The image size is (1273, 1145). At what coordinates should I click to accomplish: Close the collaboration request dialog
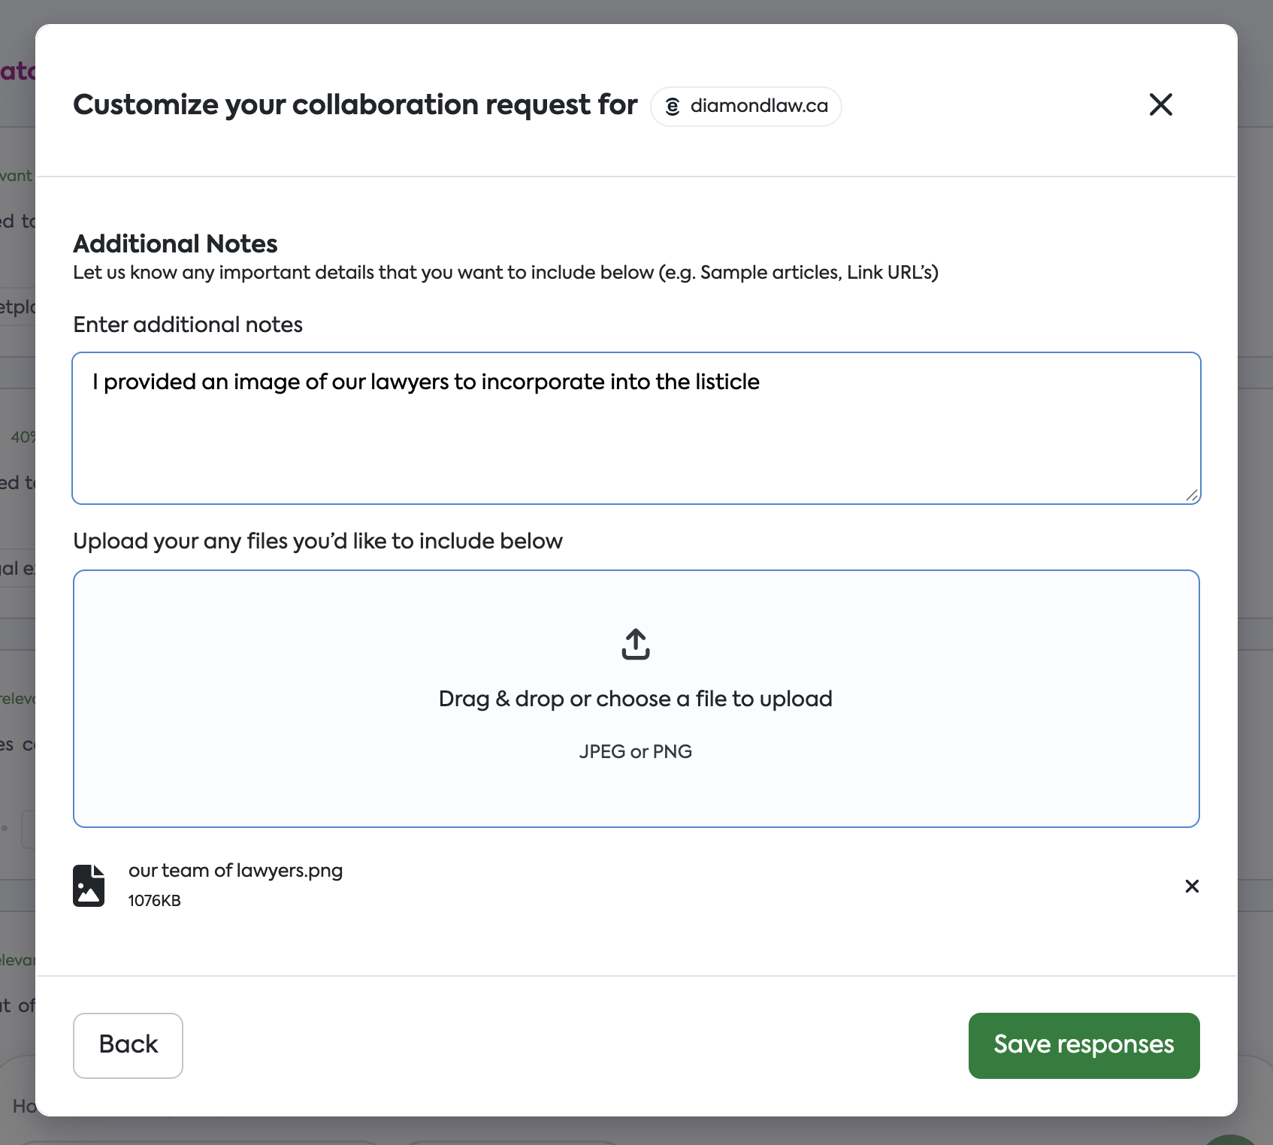[x=1160, y=104]
